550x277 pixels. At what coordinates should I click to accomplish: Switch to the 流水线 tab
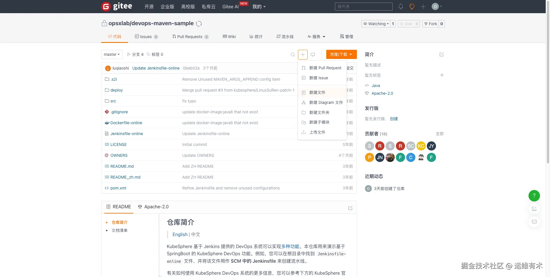285,37
